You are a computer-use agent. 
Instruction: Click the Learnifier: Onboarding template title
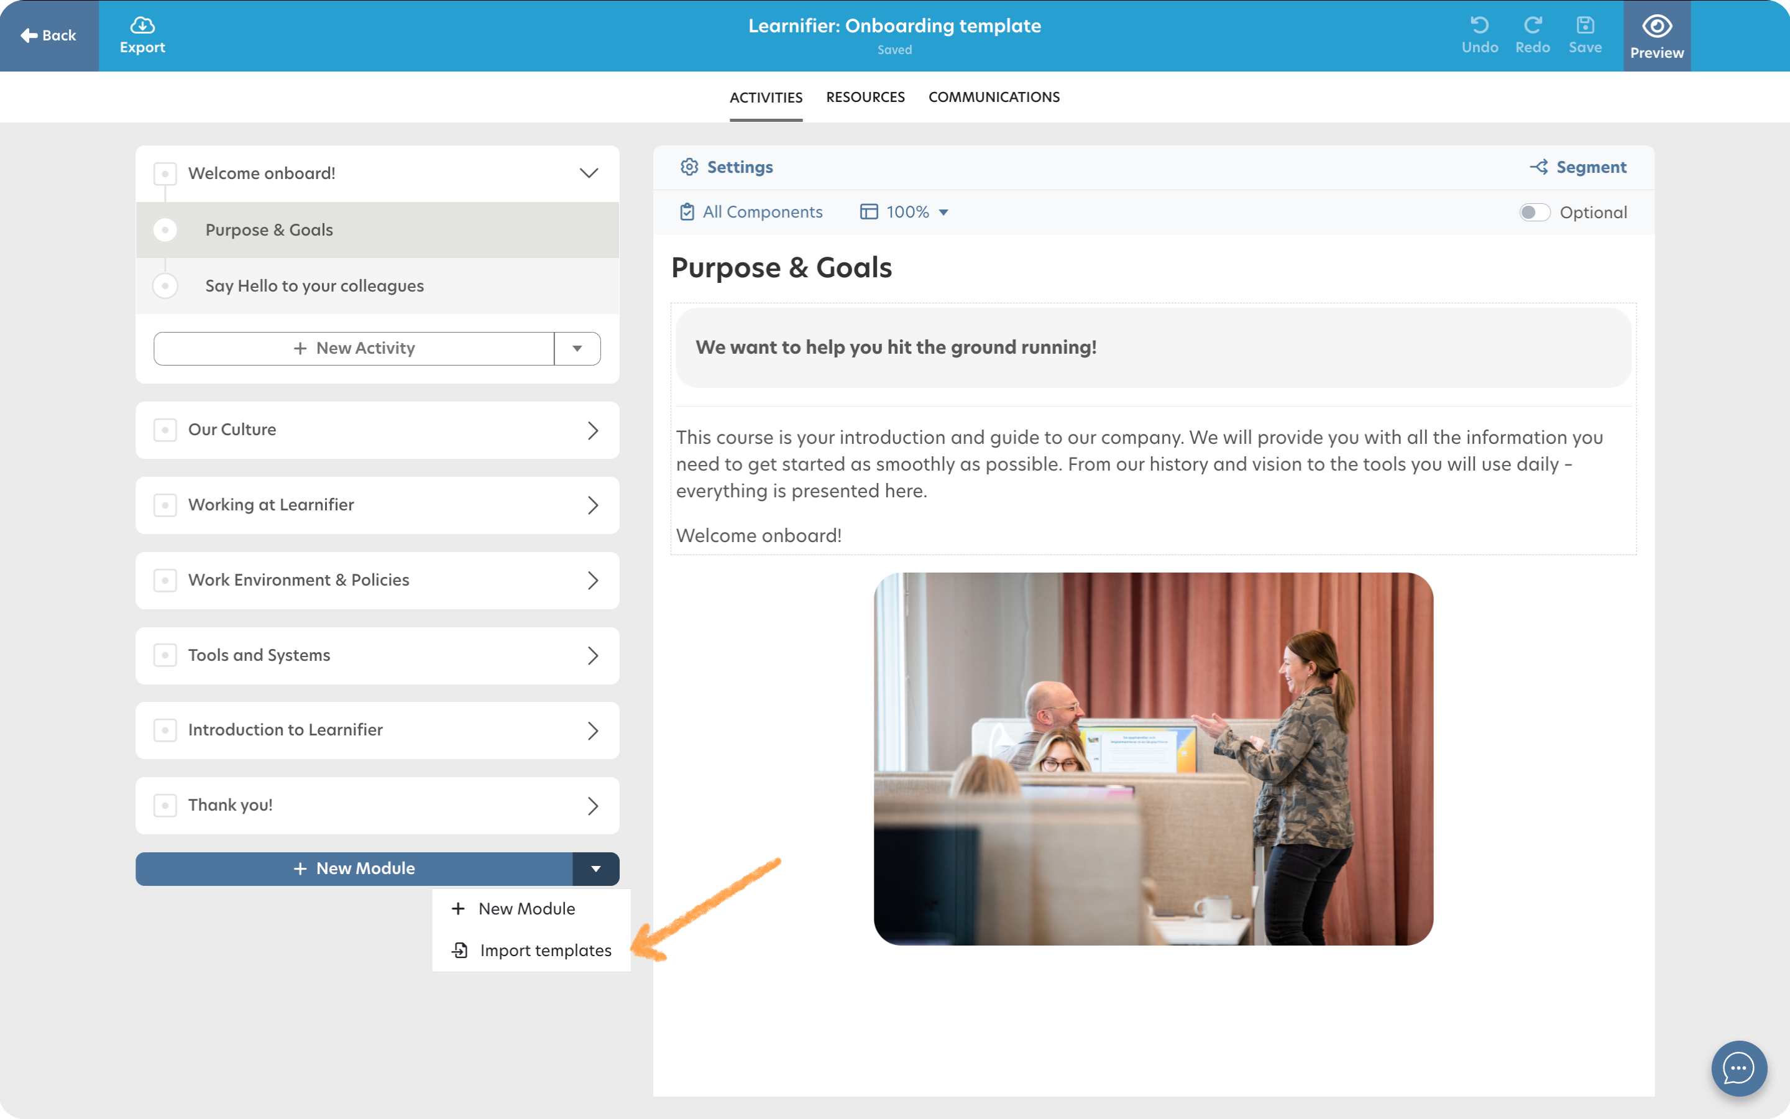pyautogui.click(x=894, y=26)
